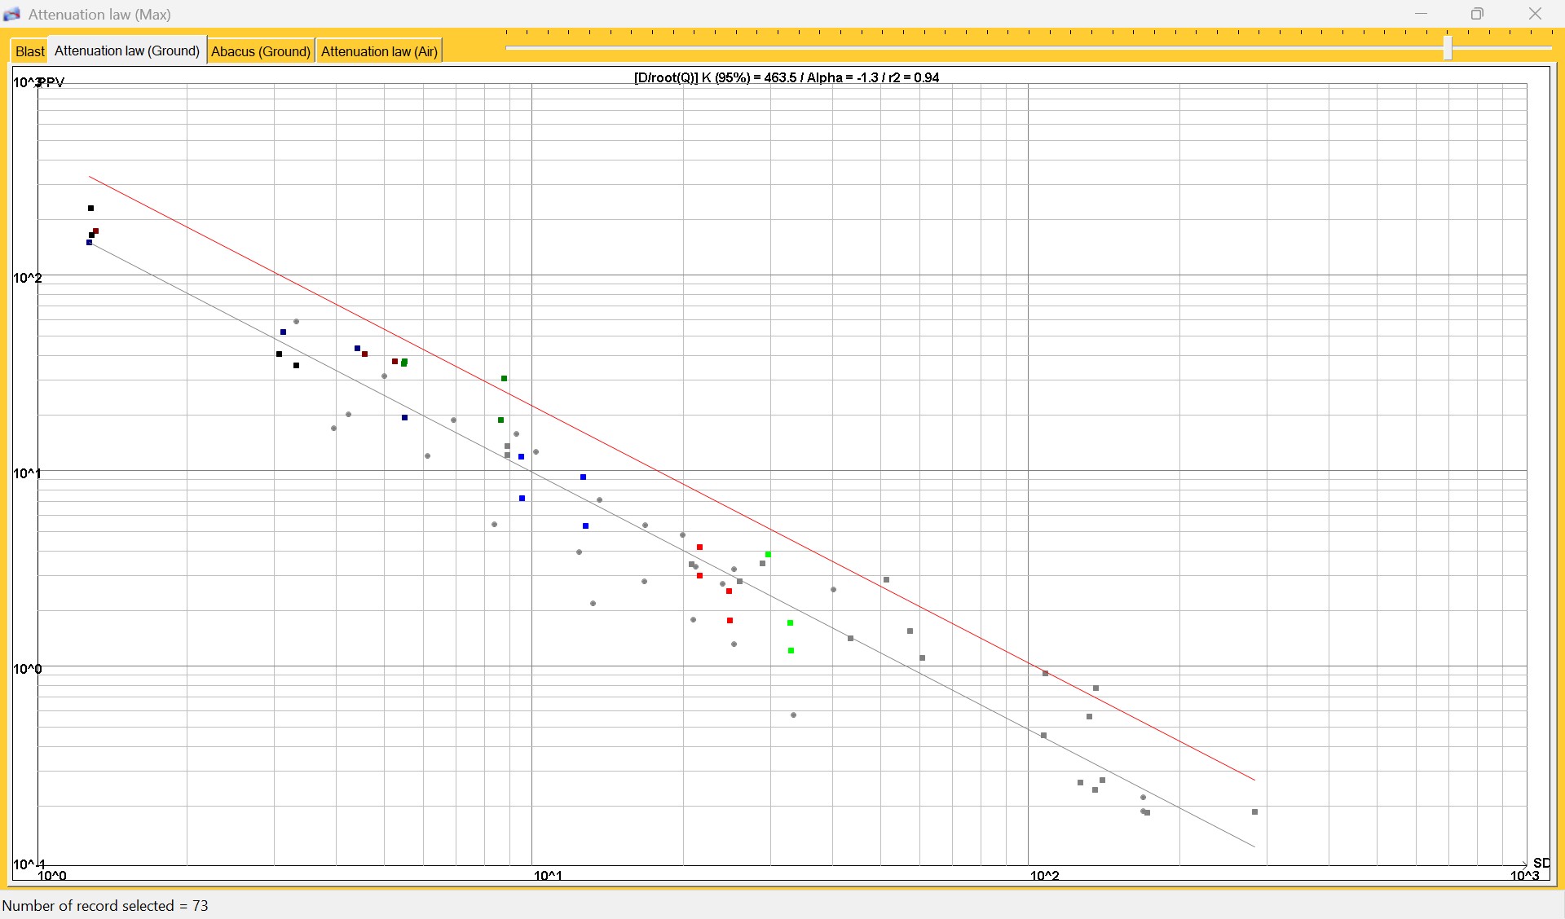Click the slider handle on the top ruler
The width and height of the screenshot is (1565, 919).
click(x=1448, y=47)
